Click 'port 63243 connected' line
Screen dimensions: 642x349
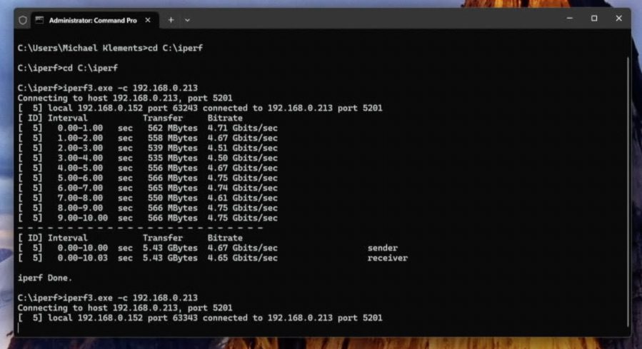(200, 108)
